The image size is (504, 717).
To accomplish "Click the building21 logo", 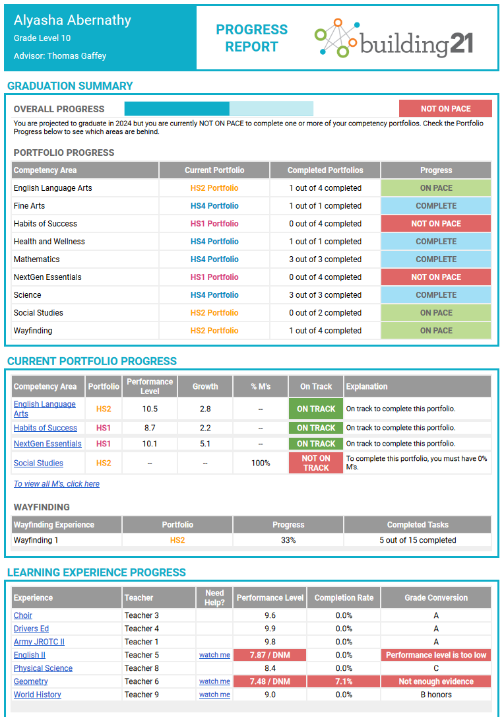I will coord(393,38).
